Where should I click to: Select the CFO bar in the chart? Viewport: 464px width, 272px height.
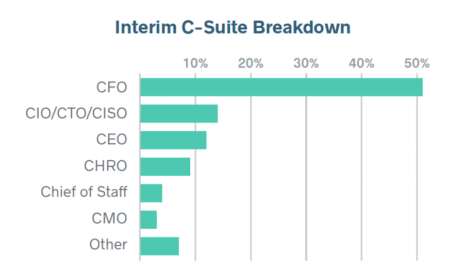click(281, 87)
